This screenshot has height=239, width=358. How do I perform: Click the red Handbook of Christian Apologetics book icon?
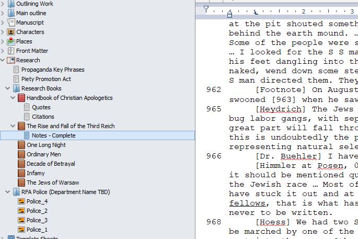pos(21,98)
